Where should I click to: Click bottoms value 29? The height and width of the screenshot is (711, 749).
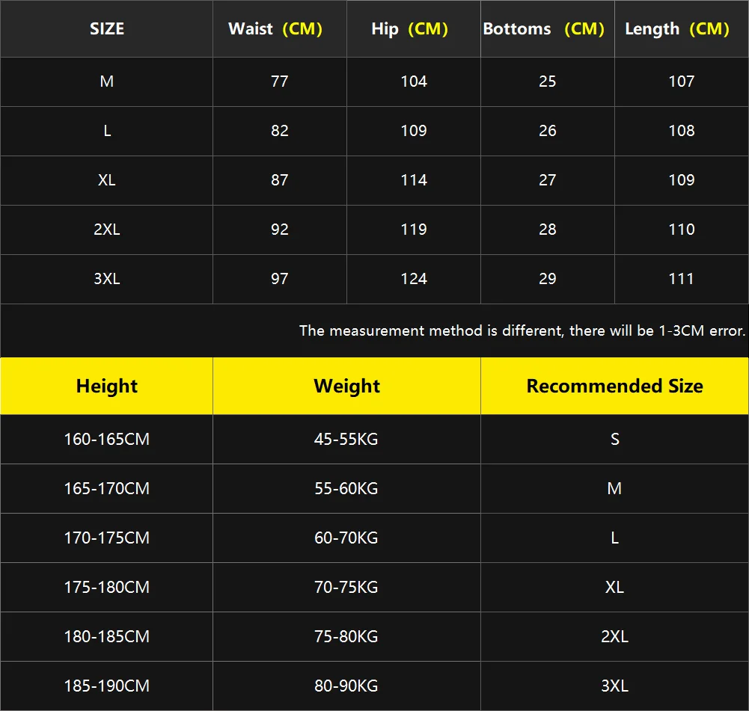tap(548, 279)
